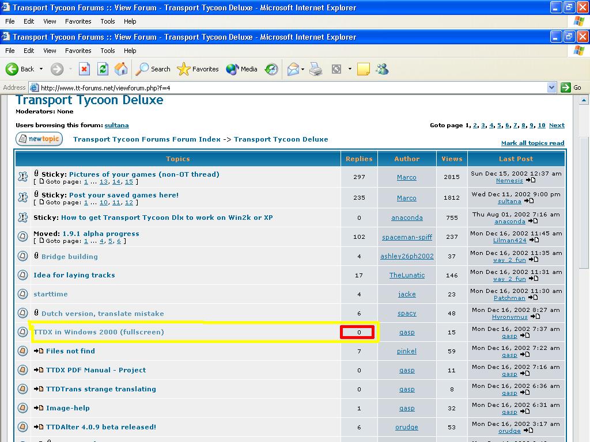The image size is (590, 442).
Task: Open the TTDAlter 4.0.9 beta released topic
Action: coord(101,426)
